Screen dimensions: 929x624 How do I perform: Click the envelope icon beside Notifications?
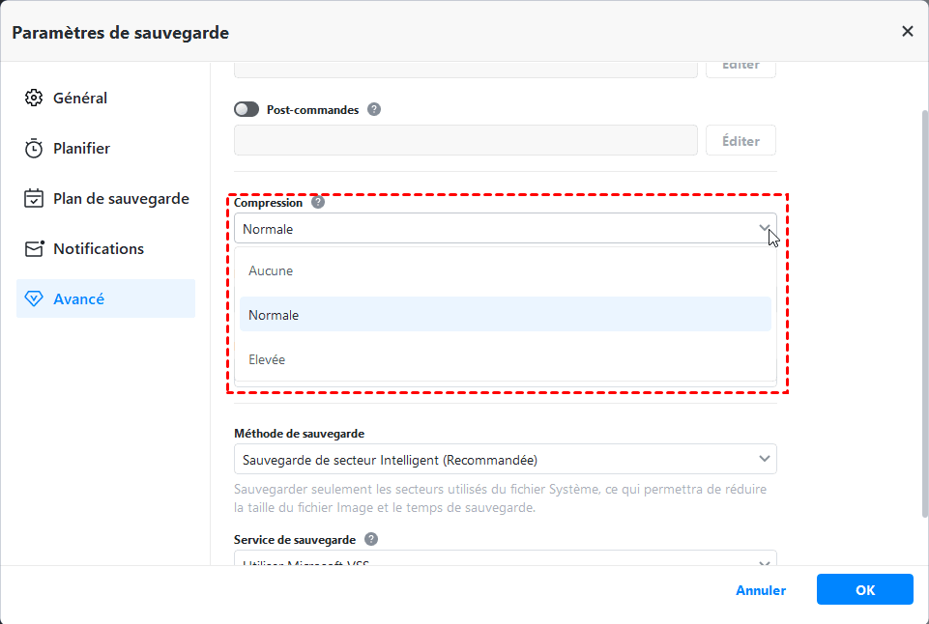click(35, 249)
